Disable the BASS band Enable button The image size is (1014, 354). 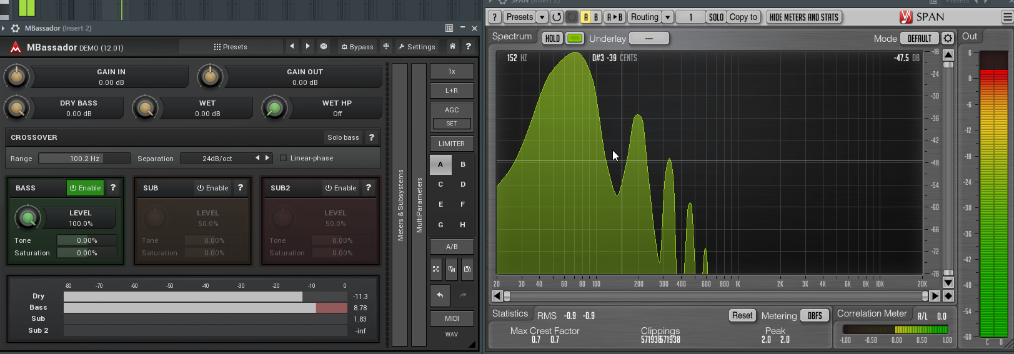point(85,188)
